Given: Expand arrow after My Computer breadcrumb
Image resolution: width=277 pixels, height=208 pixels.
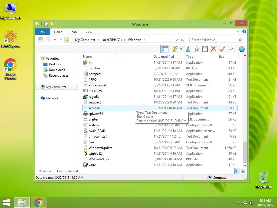Looking at the screenshot, I should coord(98,40).
